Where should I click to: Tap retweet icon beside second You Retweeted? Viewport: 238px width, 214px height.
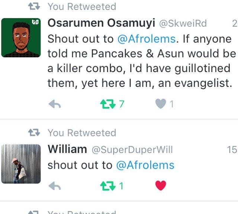(x=34, y=133)
